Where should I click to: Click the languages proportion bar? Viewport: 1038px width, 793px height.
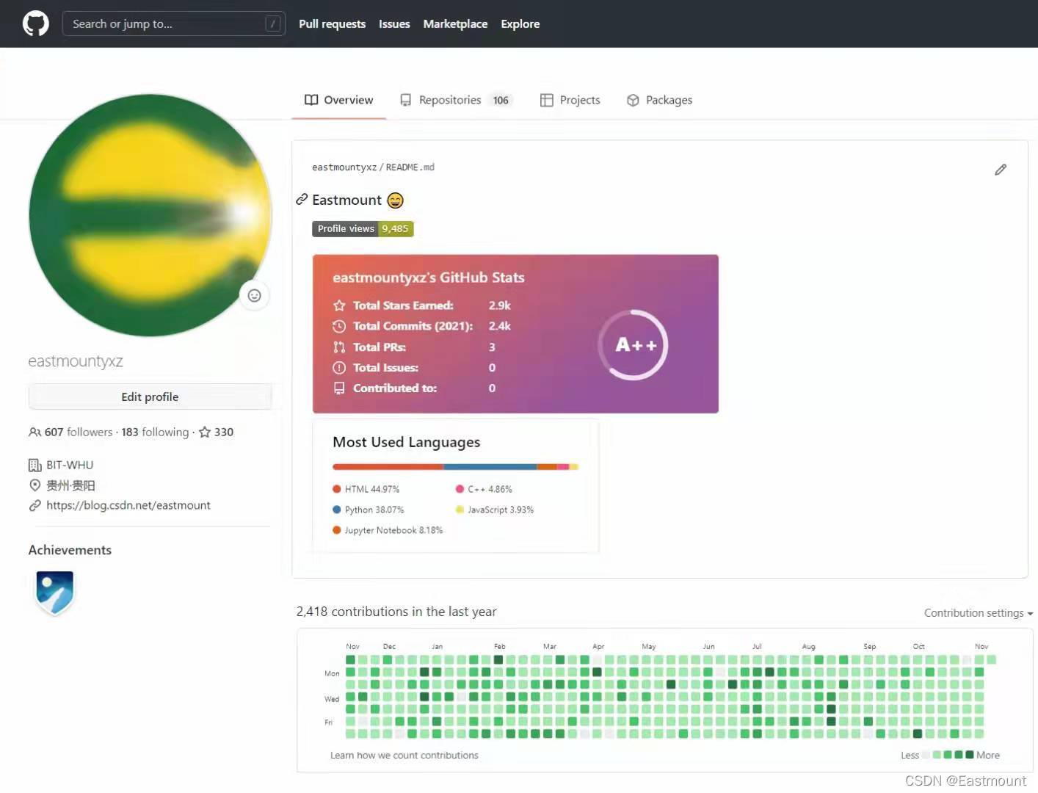(x=456, y=466)
